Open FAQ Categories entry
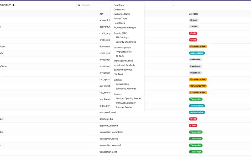The height and width of the screenshot is (157, 251). click(124, 52)
